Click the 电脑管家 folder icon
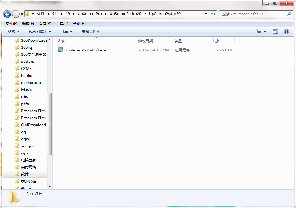Image resolution: width=296 pixels, height=208 pixels. tap(17, 160)
